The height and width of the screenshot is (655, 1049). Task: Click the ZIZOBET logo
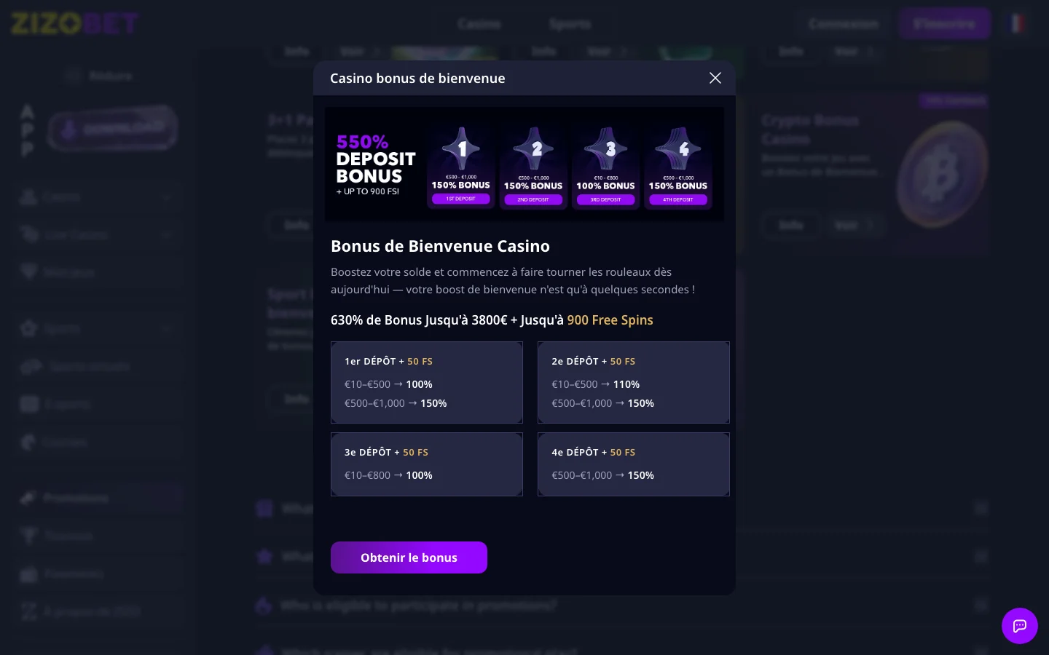point(74,23)
